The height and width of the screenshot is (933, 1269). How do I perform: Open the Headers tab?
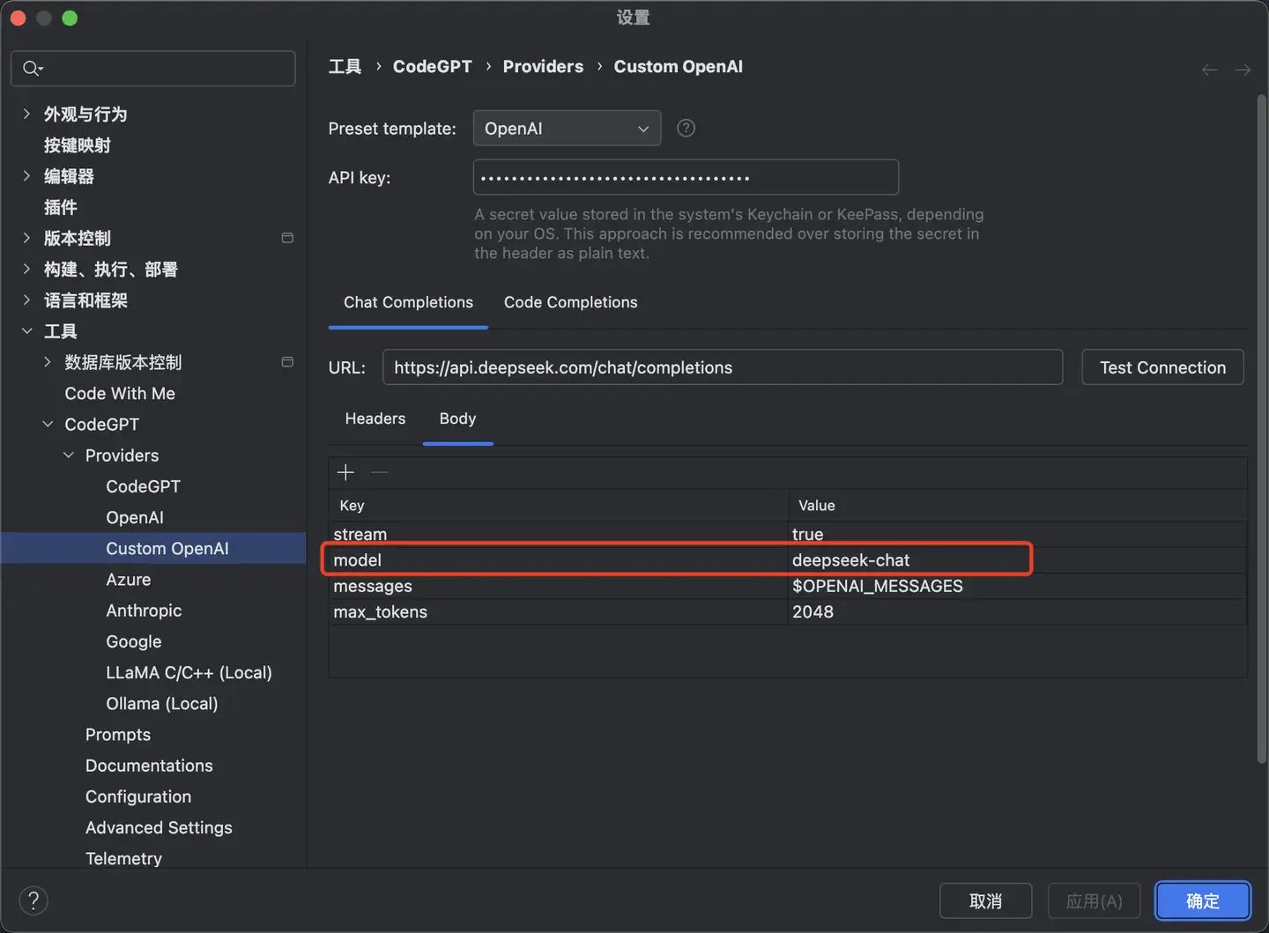(375, 418)
